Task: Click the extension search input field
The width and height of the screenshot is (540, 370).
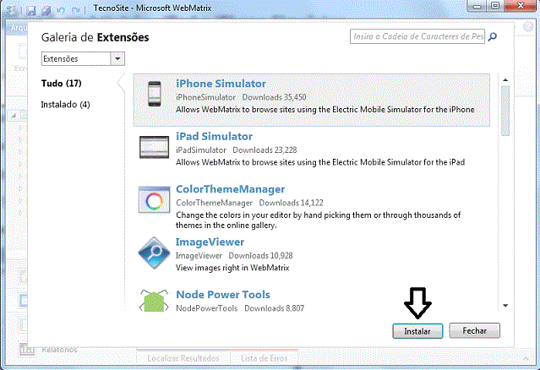Action: pos(417,36)
